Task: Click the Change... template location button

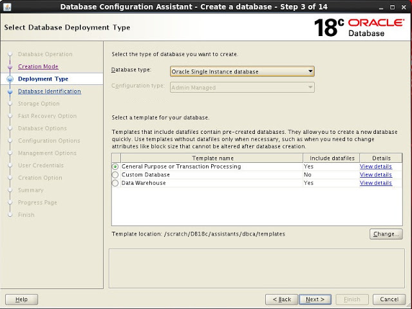Action: pyautogui.click(x=386, y=234)
